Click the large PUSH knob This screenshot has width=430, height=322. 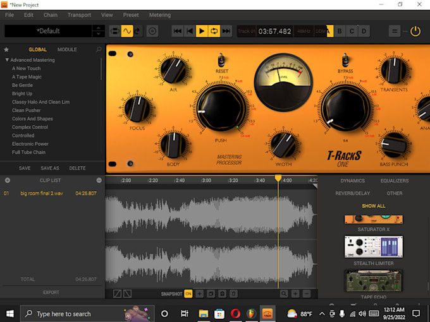tap(221, 108)
